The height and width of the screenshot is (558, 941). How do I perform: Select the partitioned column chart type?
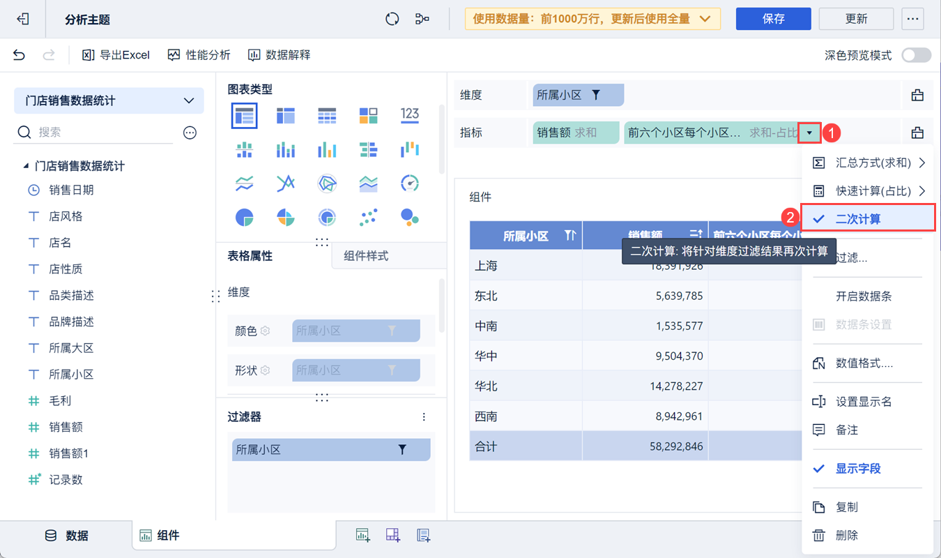pyautogui.click(x=244, y=149)
